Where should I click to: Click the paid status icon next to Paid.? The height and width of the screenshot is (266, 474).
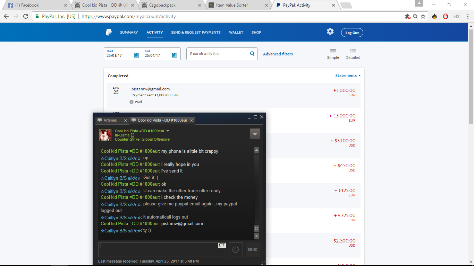tap(132, 102)
